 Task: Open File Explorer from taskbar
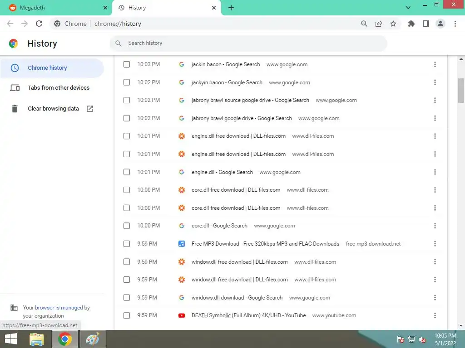[x=37, y=339]
